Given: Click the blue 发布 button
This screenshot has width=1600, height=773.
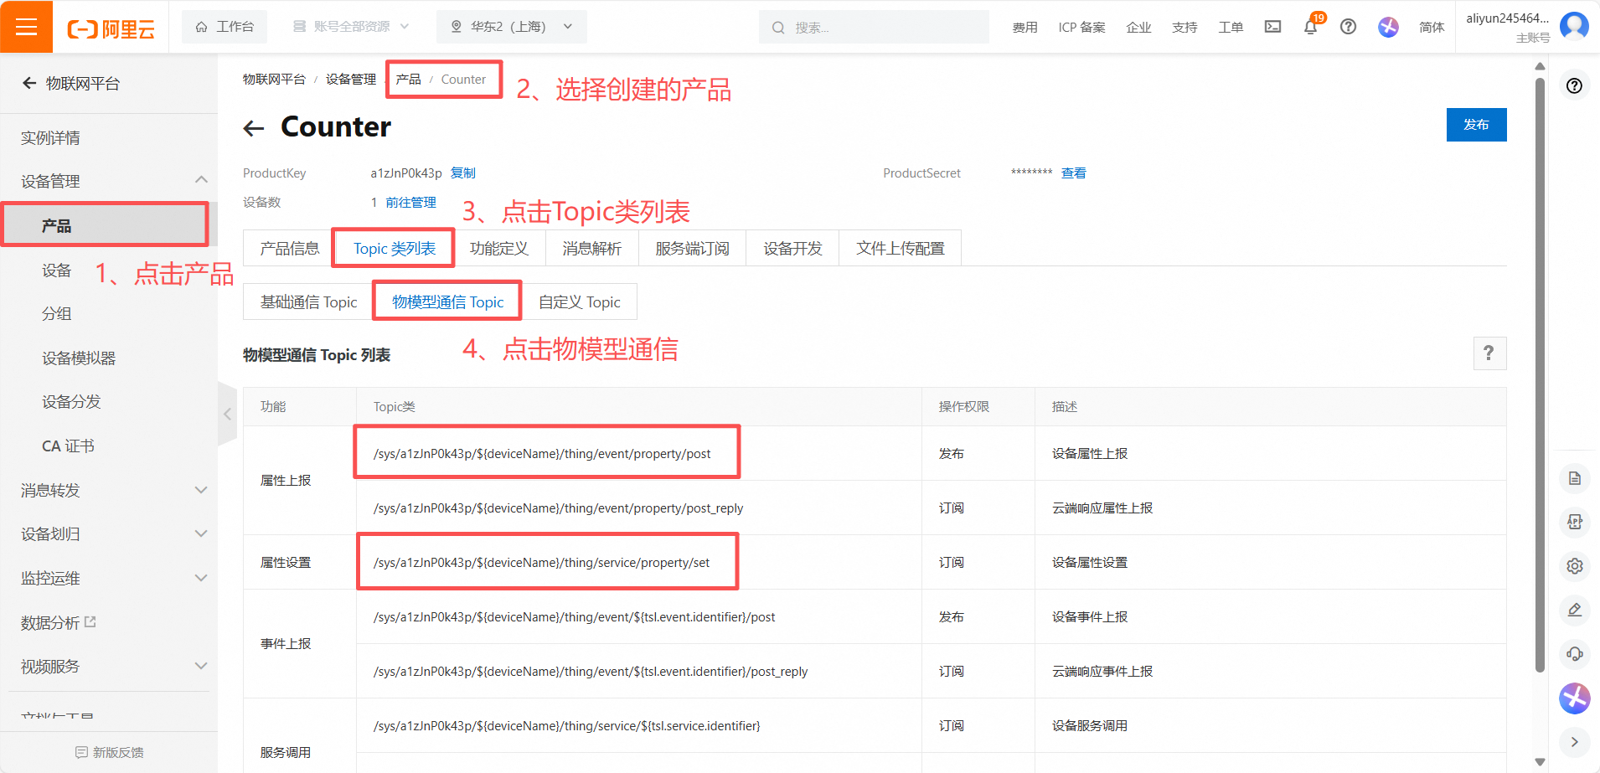Looking at the screenshot, I should (1475, 125).
